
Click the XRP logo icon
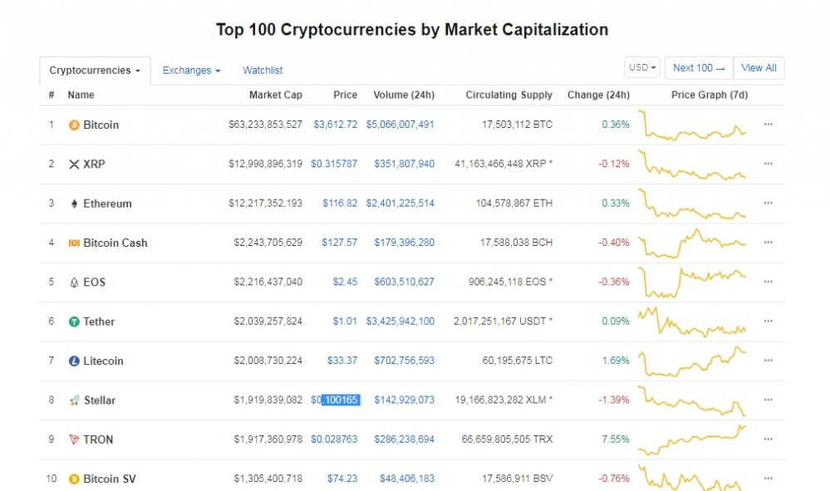click(x=74, y=164)
